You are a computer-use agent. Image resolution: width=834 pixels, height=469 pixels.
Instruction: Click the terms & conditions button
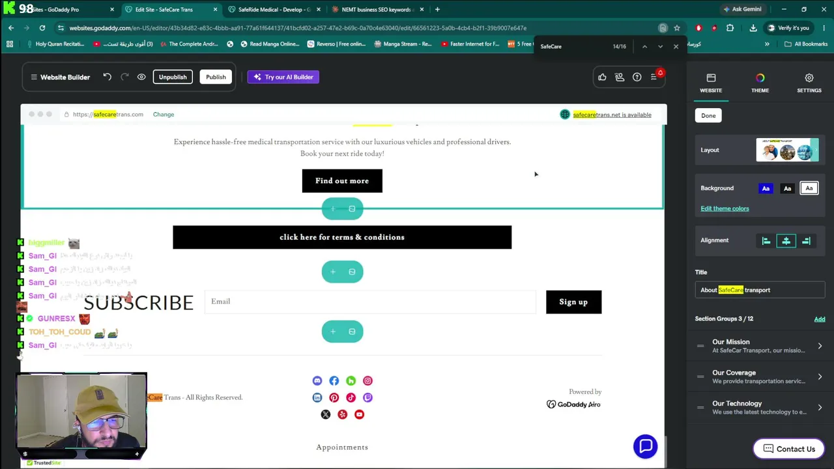tap(342, 237)
